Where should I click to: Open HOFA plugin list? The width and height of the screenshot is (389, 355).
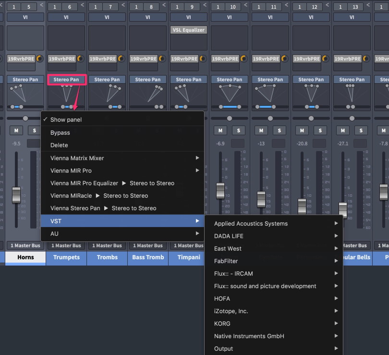tap(274, 298)
